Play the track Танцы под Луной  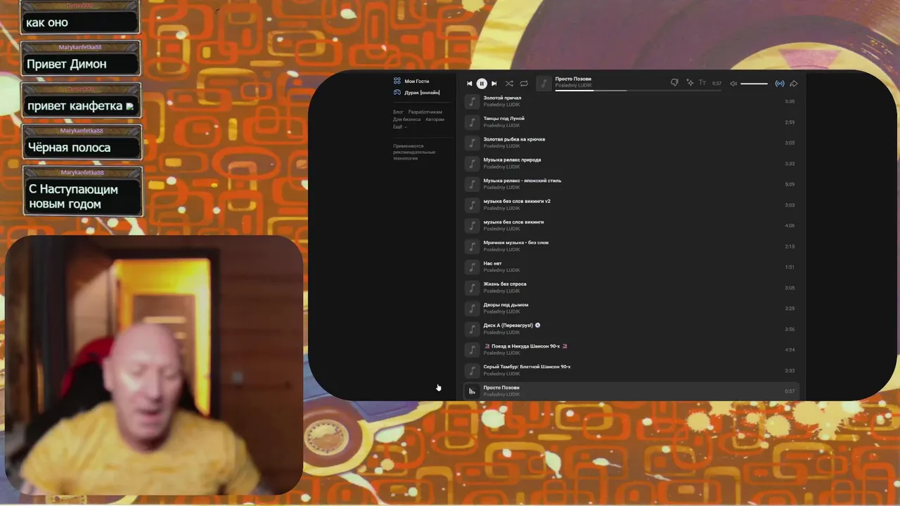[631, 122]
